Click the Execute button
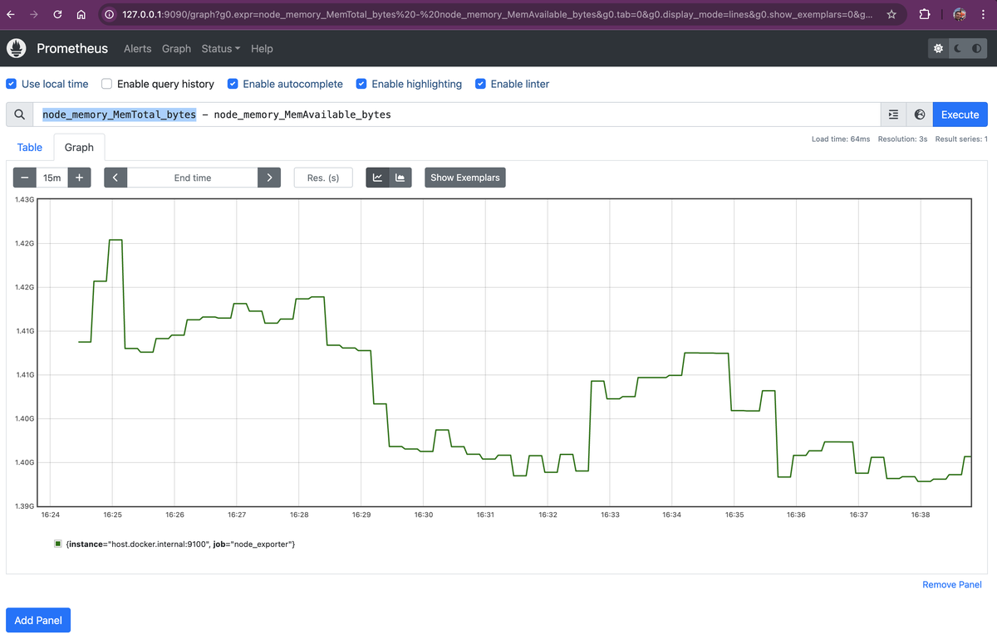 click(960, 115)
